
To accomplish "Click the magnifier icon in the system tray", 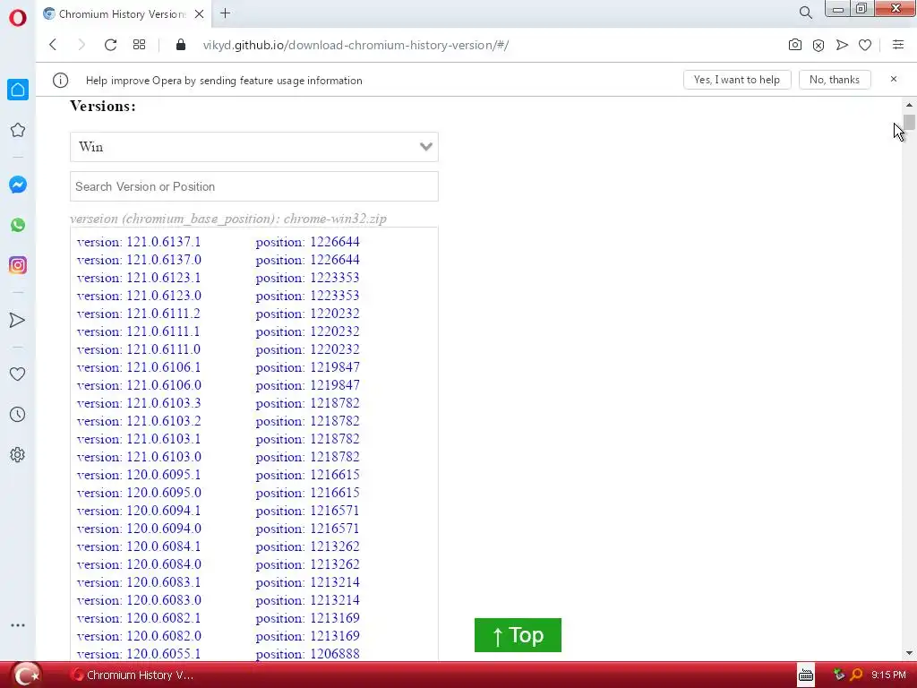I will 856,675.
